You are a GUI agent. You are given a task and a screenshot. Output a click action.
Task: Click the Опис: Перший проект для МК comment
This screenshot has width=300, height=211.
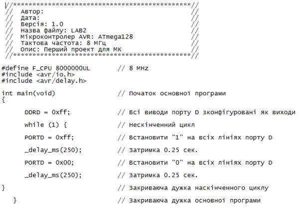(x=71, y=49)
